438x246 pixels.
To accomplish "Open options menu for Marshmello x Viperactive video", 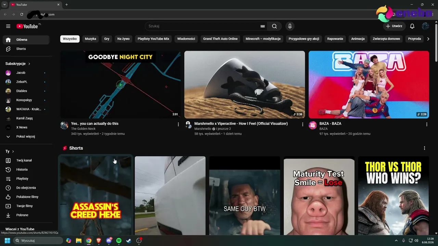I will point(302,124).
